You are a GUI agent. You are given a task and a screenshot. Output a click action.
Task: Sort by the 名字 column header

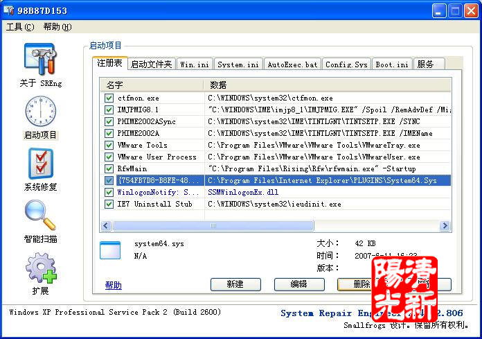(x=152, y=85)
